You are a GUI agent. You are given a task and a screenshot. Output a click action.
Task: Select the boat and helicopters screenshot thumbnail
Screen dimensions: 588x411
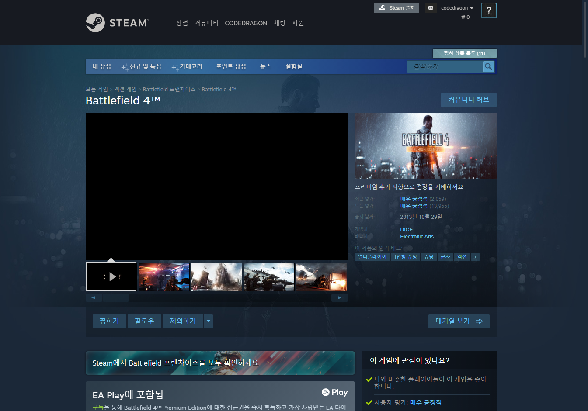(x=269, y=277)
